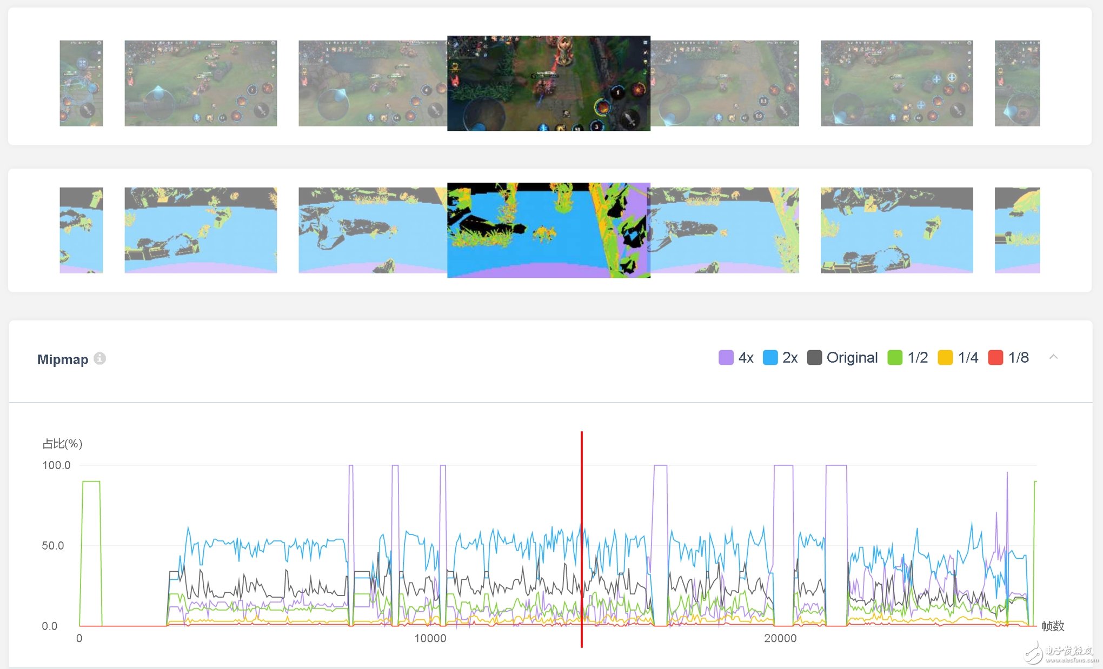
Task: Select second game screenshot thumbnail from left
Action: point(201,83)
